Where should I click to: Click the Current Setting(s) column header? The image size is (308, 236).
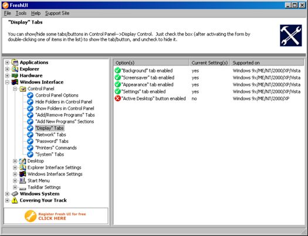click(x=209, y=63)
